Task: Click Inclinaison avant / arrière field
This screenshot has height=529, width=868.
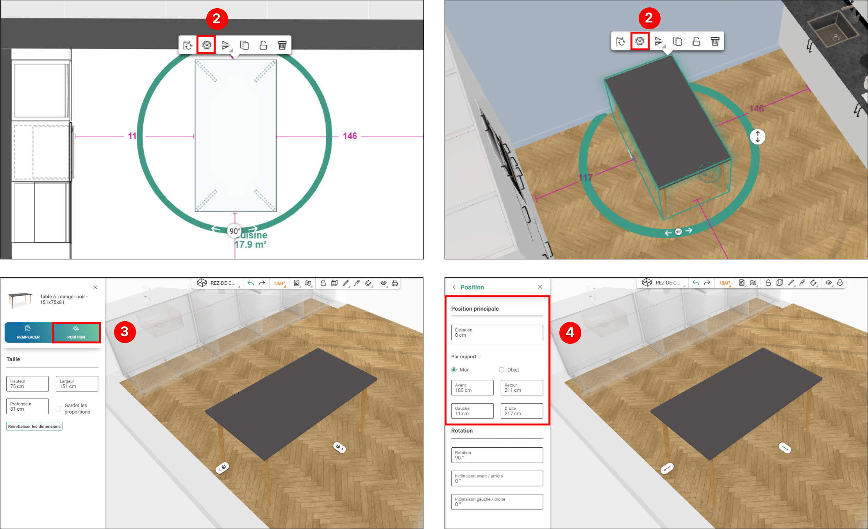Action: click(x=497, y=479)
